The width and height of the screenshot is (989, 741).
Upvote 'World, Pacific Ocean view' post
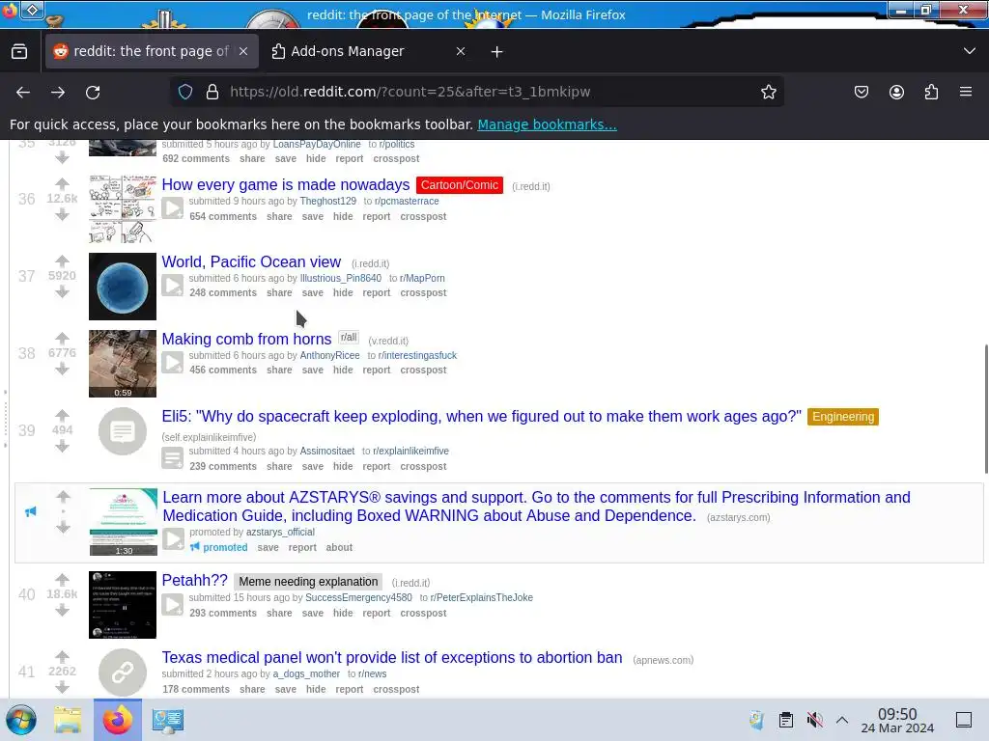click(62, 261)
